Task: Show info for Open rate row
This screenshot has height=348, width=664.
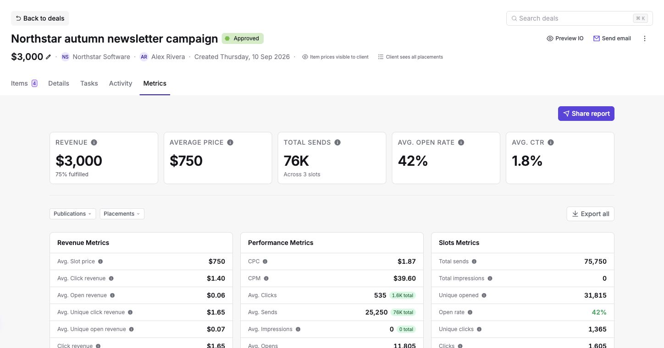Action: (x=470, y=312)
